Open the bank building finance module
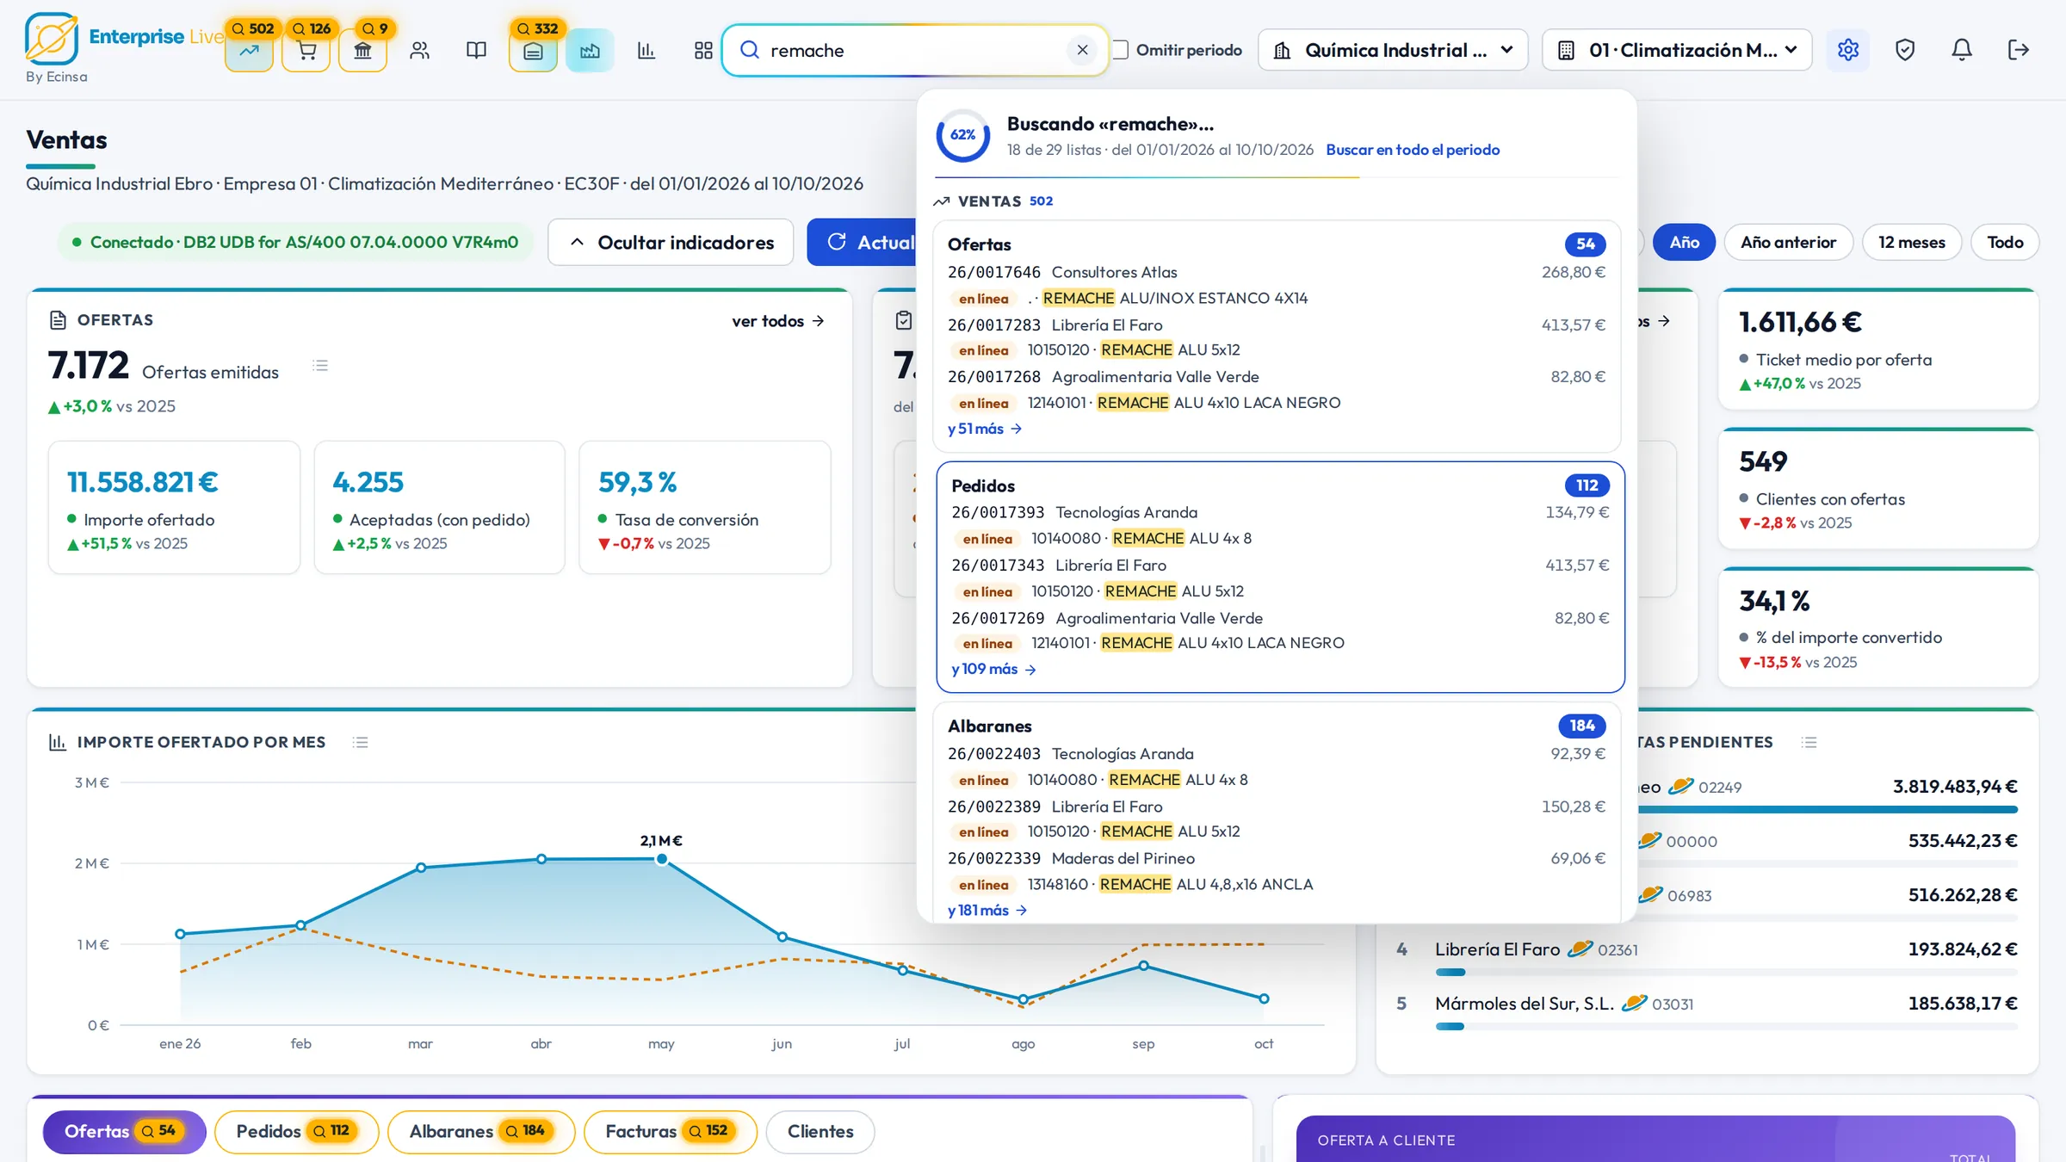2066x1162 pixels. tap(362, 51)
